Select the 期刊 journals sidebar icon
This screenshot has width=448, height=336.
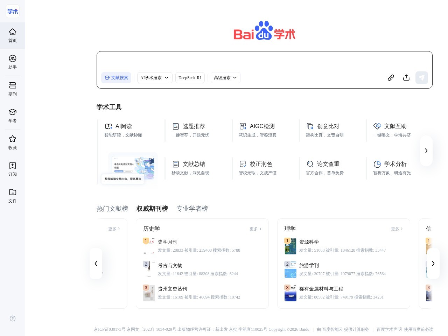click(12, 89)
